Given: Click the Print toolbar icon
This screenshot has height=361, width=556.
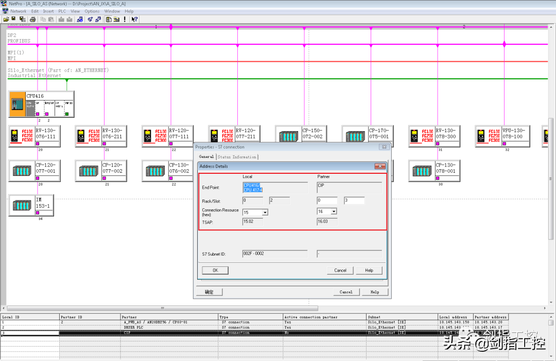Looking at the screenshot, I should (x=32, y=20).
